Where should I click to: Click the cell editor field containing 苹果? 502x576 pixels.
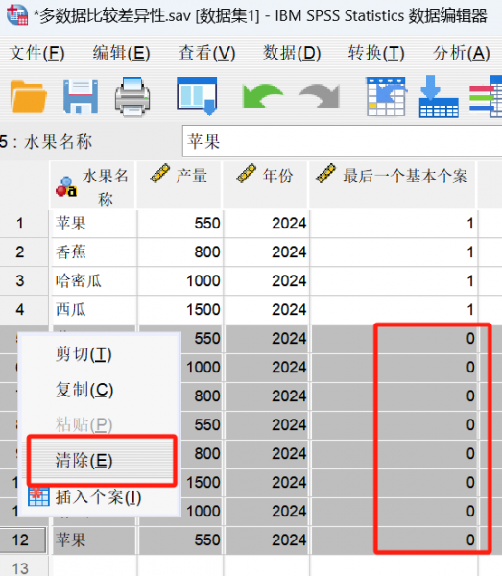[343, 141]
